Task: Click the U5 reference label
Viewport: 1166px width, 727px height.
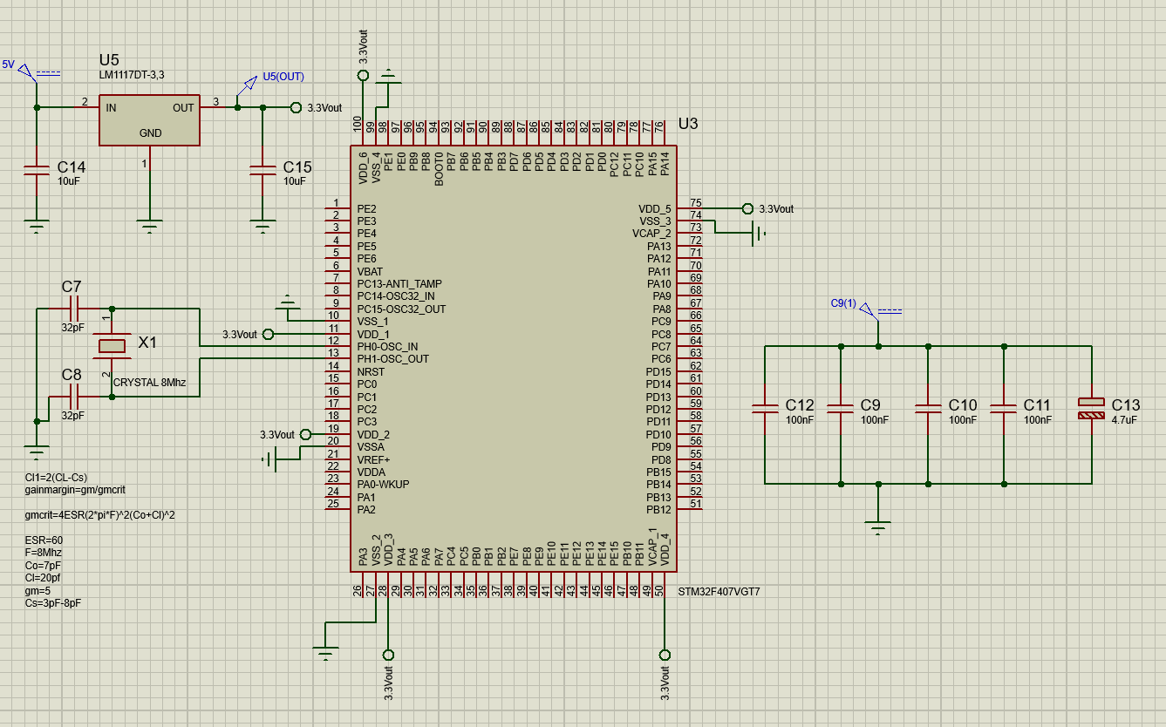Action: coord(109,60)
